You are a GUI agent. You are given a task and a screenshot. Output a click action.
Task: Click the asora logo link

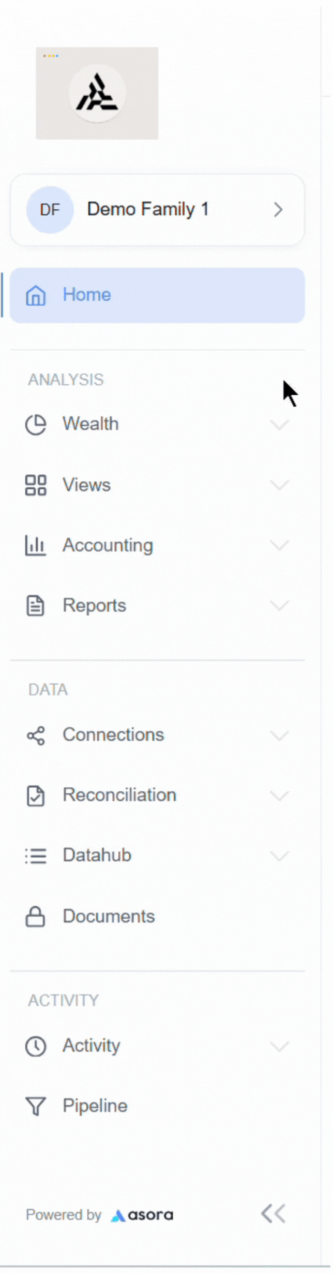click(142, 1215)
